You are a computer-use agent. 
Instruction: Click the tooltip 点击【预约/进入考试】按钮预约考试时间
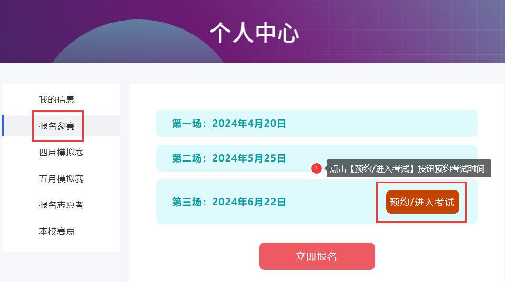pos(409,168)
